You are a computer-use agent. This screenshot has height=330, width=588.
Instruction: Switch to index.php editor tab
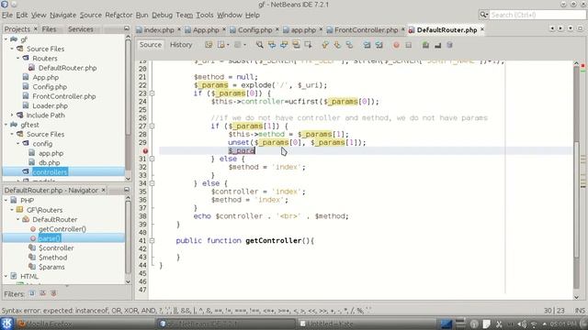(x=158, y=29)
